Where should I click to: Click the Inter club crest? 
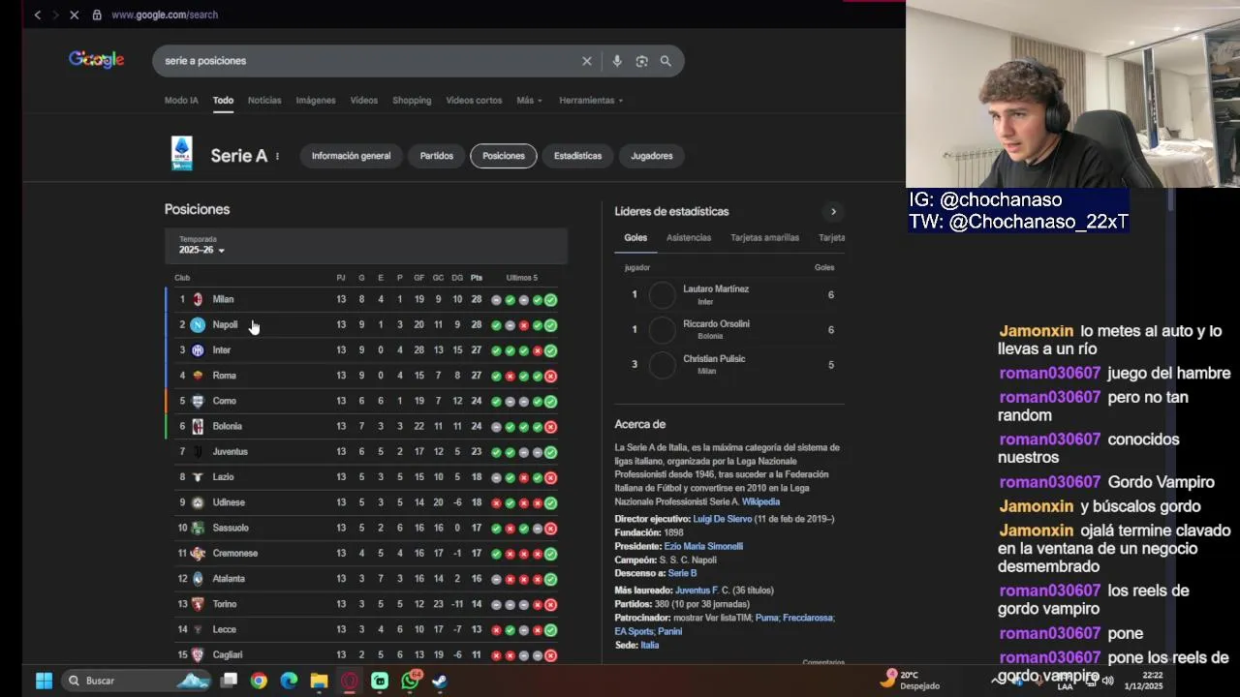[x=198, y=349]
